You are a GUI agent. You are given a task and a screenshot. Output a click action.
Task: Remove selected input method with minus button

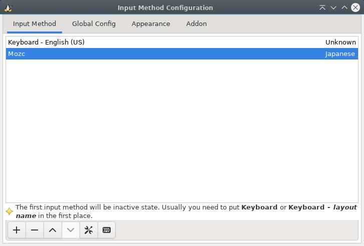tap(35, 230)
